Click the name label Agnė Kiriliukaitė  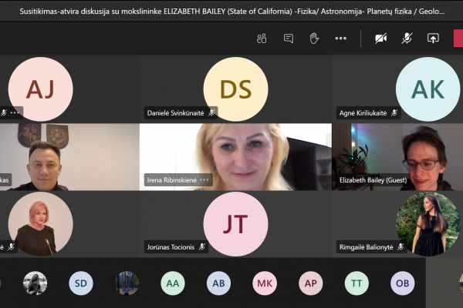[363, 113]
